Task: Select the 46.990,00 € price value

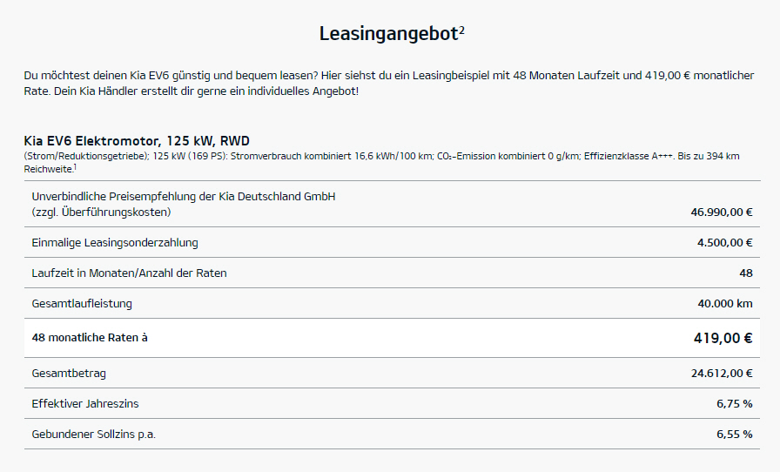Action: (721, 212)
